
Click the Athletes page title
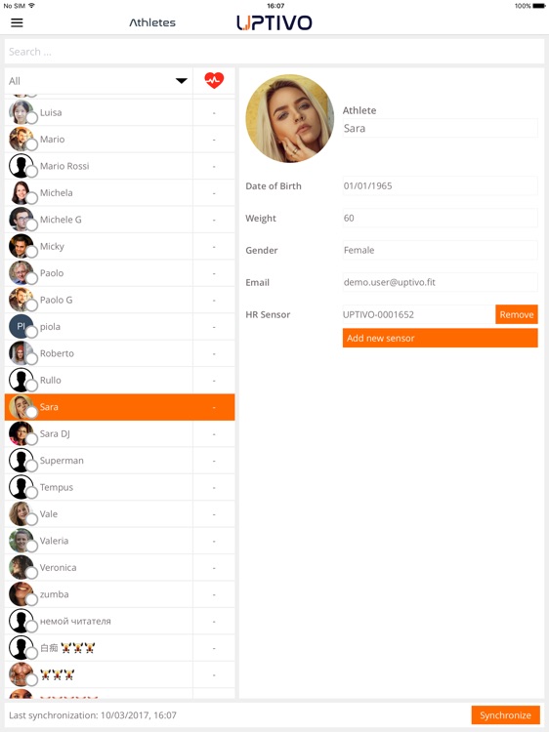click(152, 22)
